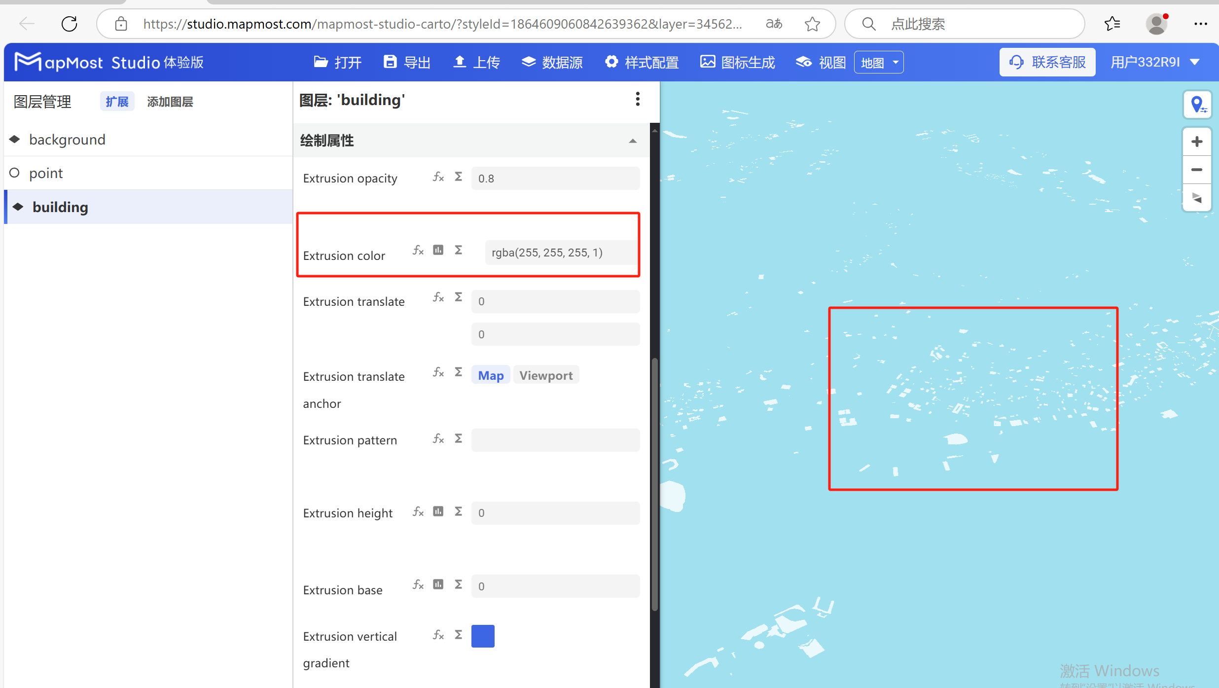Open the 地图 dropdown
Screen dimensions: 1219x688
(x=878, y=62)
